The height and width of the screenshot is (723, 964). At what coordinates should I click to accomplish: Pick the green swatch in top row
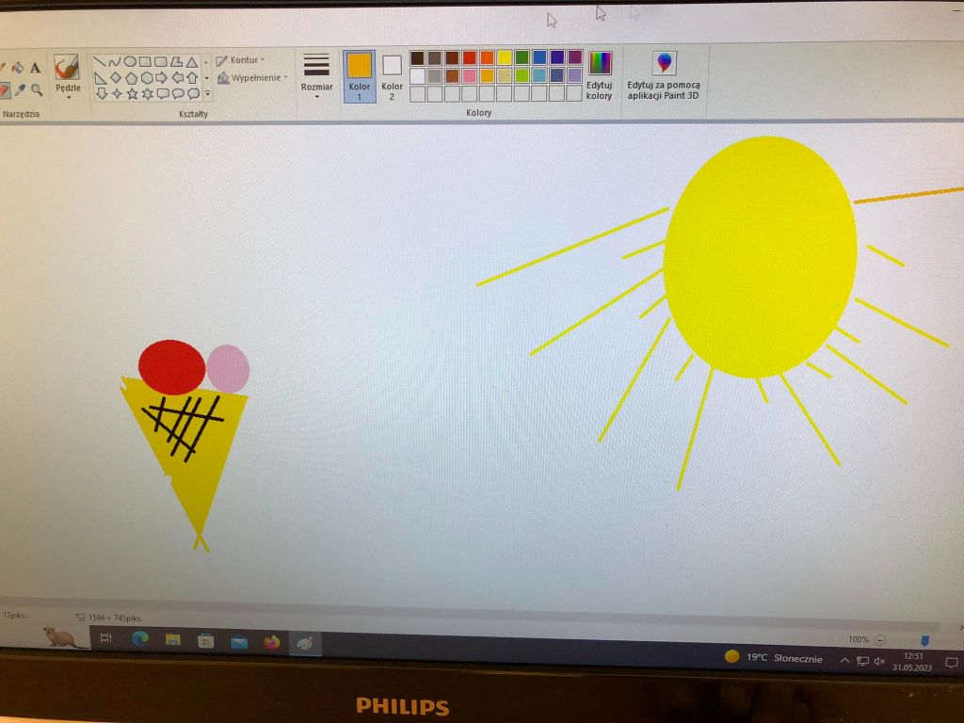coord(522,57)
